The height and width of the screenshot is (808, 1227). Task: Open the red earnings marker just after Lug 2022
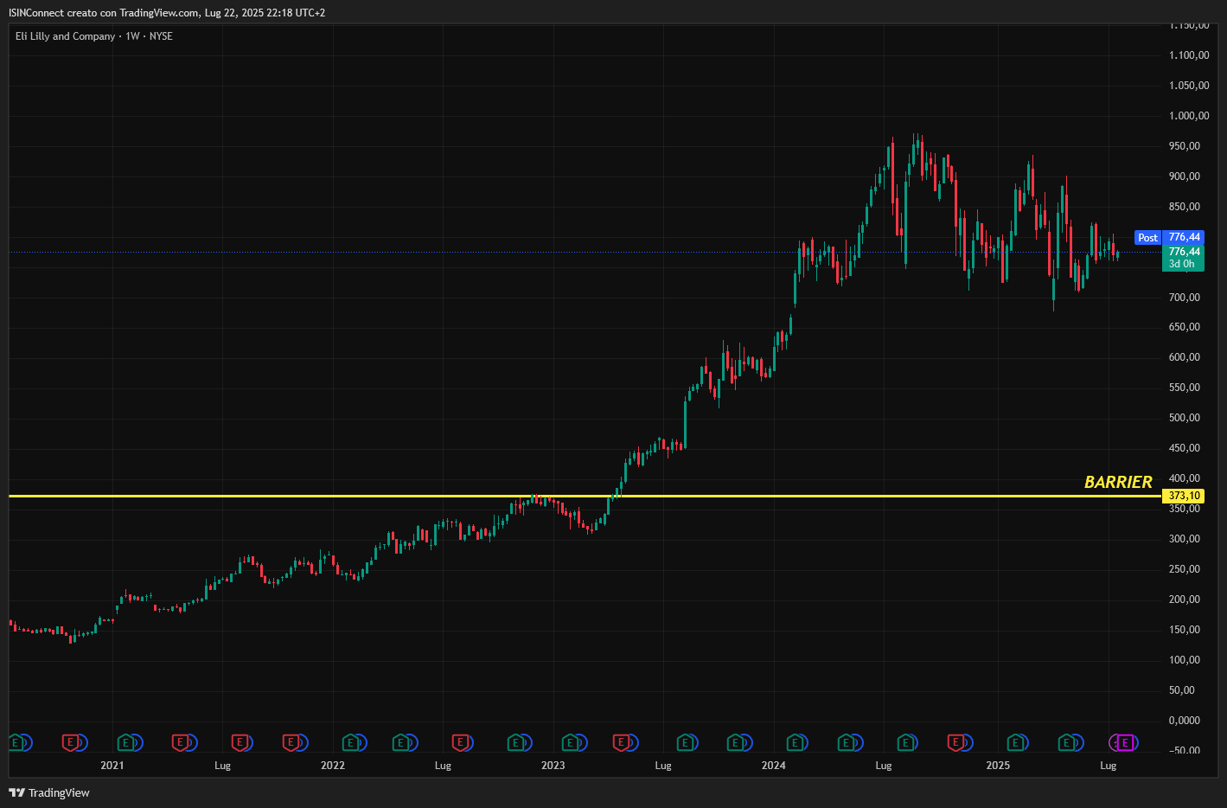(460, 742)
